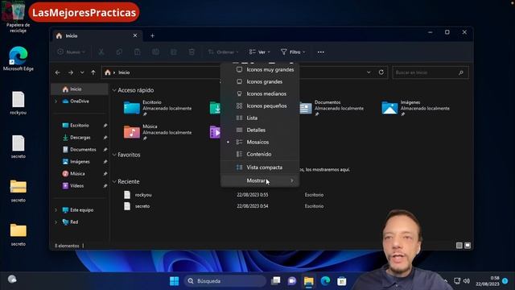The width and height of the screenshot is (515, 290).
Task: Open Microsoft Store from taskbar
Action: (341, 281)
